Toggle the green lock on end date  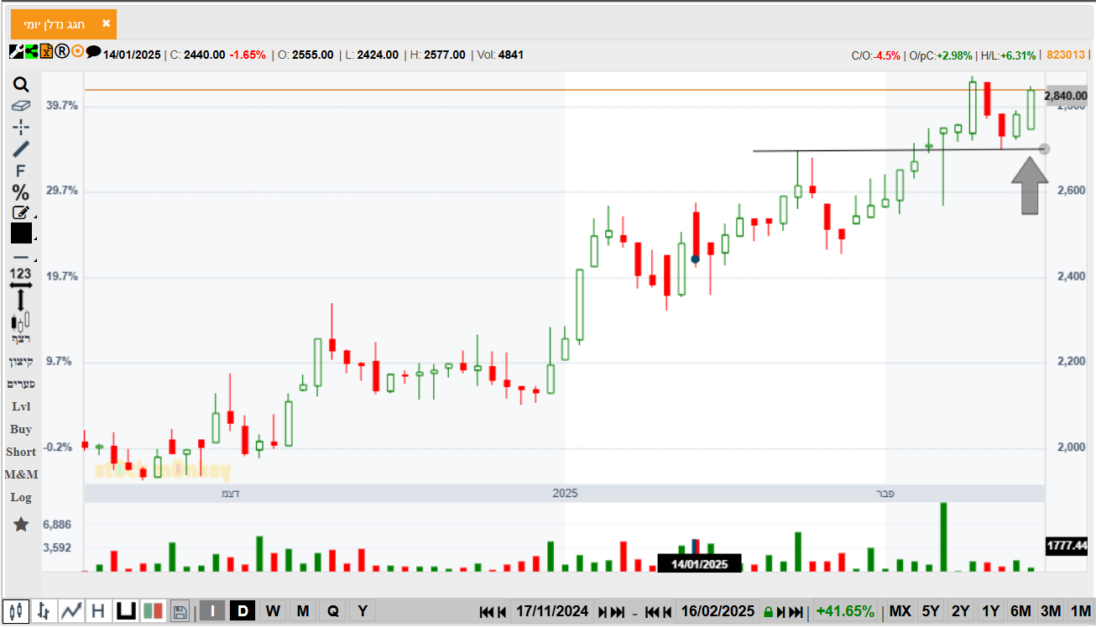pyautogui.click(x=767, y=612)
